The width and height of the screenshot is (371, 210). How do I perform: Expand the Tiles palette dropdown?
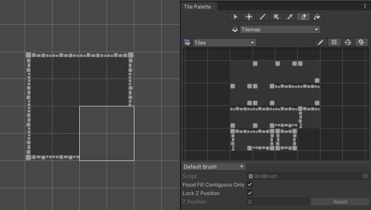(x=224, y=43)
